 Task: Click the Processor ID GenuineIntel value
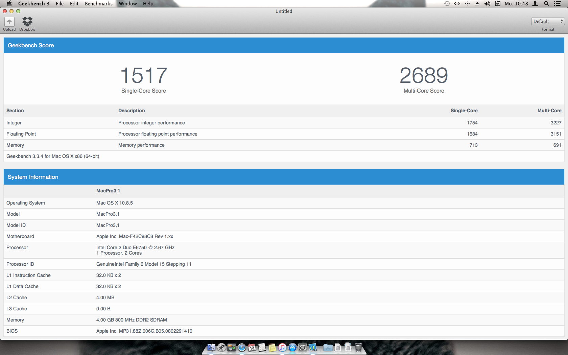point(144,264)
